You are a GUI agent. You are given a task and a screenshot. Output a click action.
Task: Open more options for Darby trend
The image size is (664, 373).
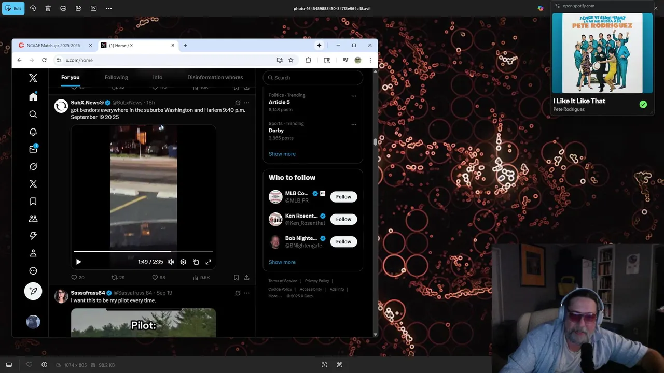click(x=354, y=124)
